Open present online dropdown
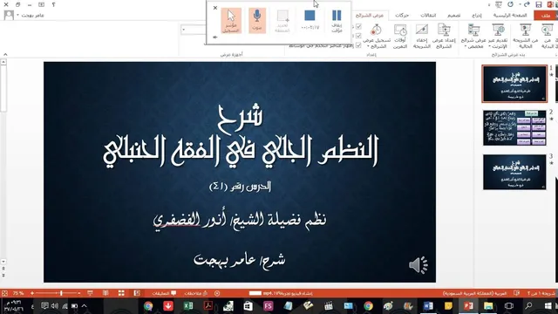 pos(498,37)
